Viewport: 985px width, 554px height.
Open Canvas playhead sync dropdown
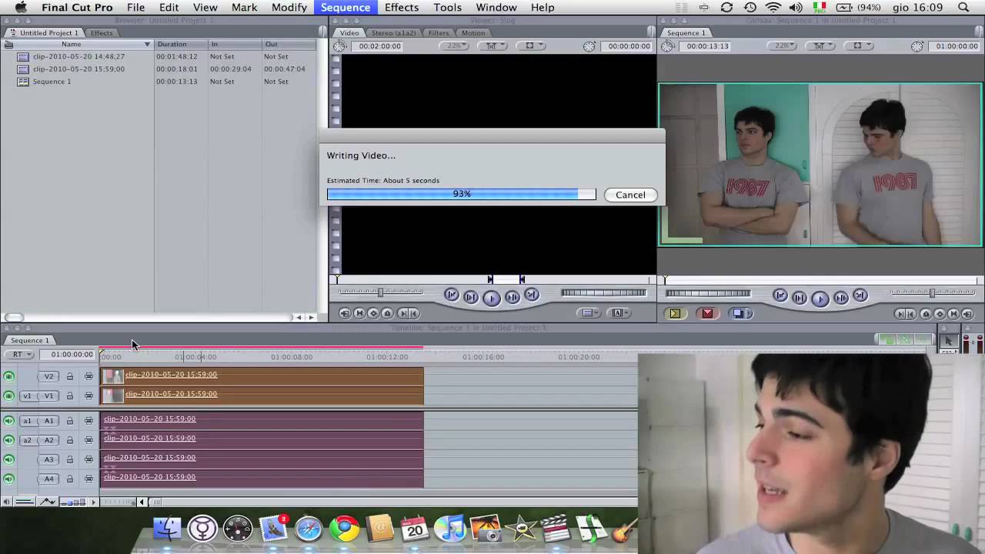pos(820,46)
